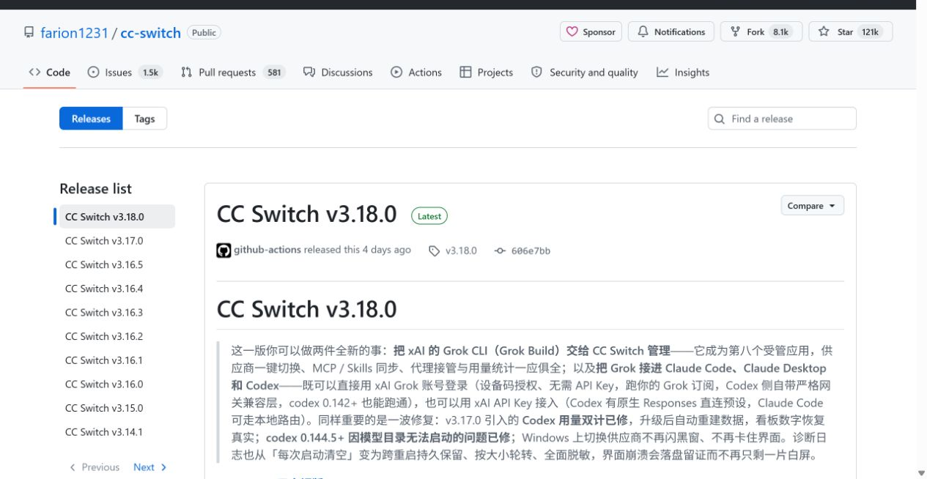The height and width of the screenshot is (479, 927).
Task: Click the commit icon beside 606e7bb
Action: [x=501, y=250]
